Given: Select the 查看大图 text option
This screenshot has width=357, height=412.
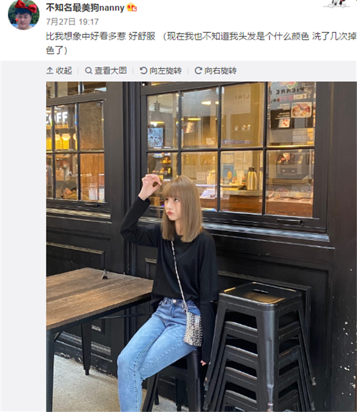Looking at the screenshot, I should [x=110, y=70].
